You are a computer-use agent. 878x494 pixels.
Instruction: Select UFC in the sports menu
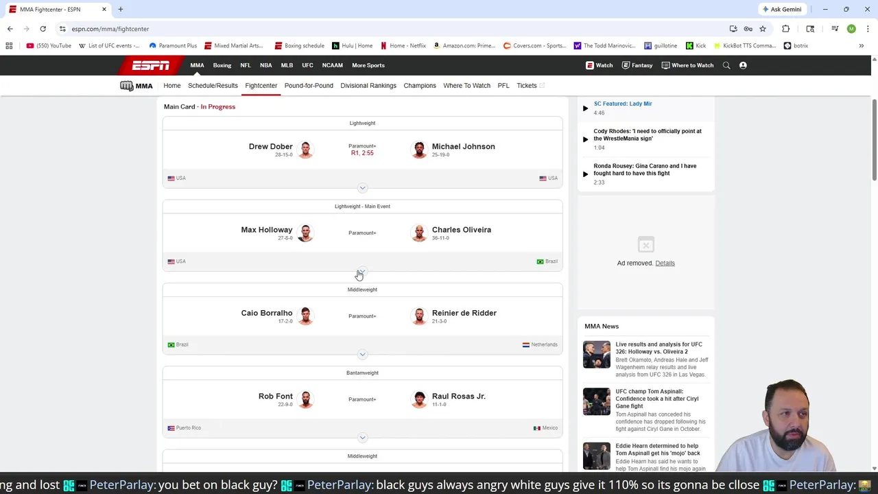pyautogui.click(x=307, y=65)
